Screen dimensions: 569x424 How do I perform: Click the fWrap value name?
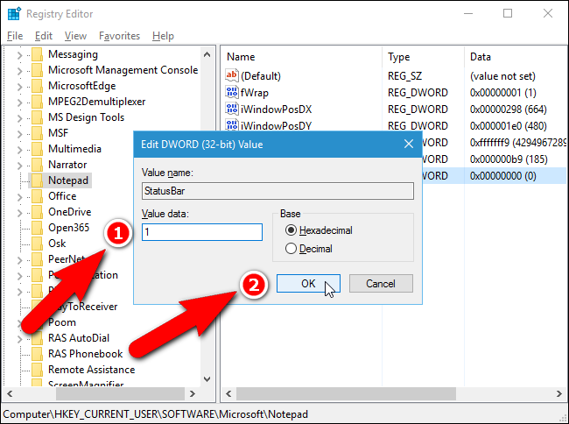(x=255, y=93)
